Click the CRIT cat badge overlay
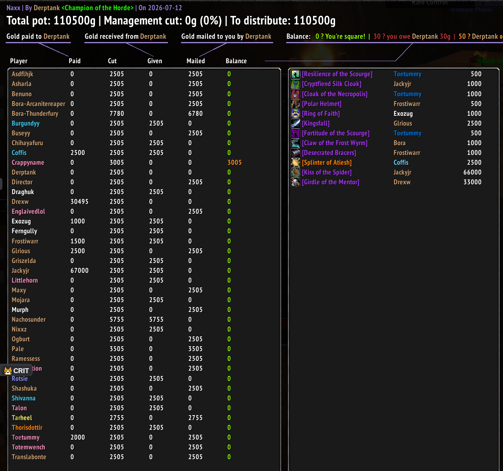This screenshot has height=471, width=503. (x=16, y=371)
